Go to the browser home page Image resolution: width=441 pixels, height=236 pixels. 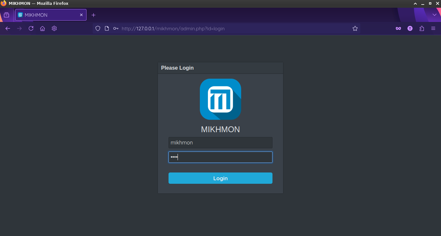[x=42, y=28]
